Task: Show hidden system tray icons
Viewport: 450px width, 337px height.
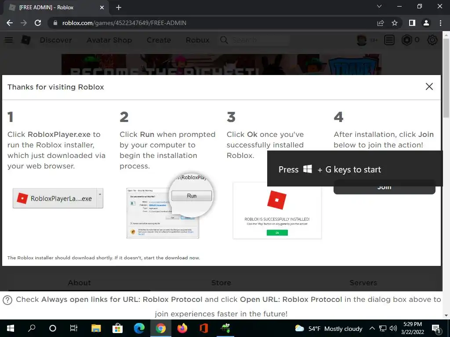Action: coord(372,328)
